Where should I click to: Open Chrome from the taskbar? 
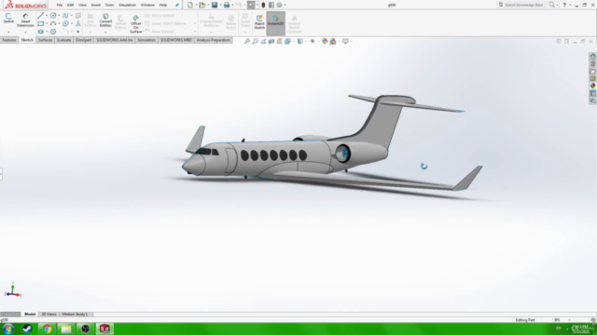coord(47,328)
